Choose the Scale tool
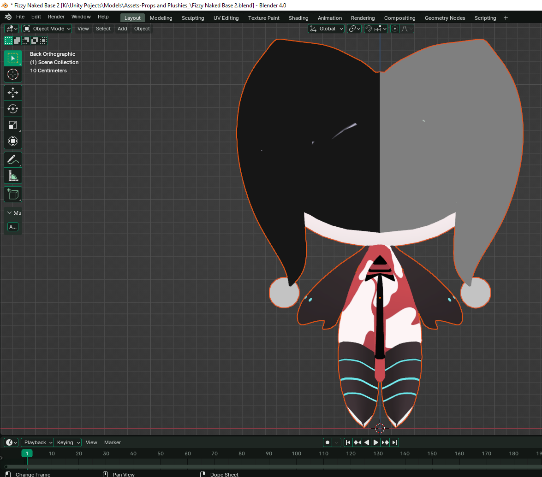 (x=12, y=125)
